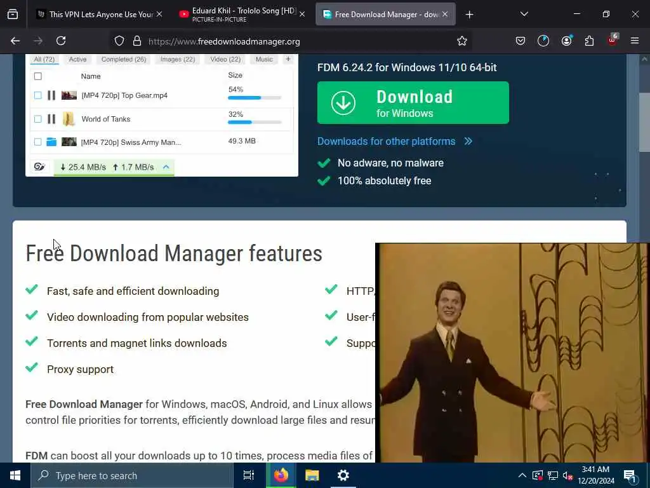Screen dimensions: 650x488
Task: Open the Extensions puzzle icon
Action: coord(589,41)
